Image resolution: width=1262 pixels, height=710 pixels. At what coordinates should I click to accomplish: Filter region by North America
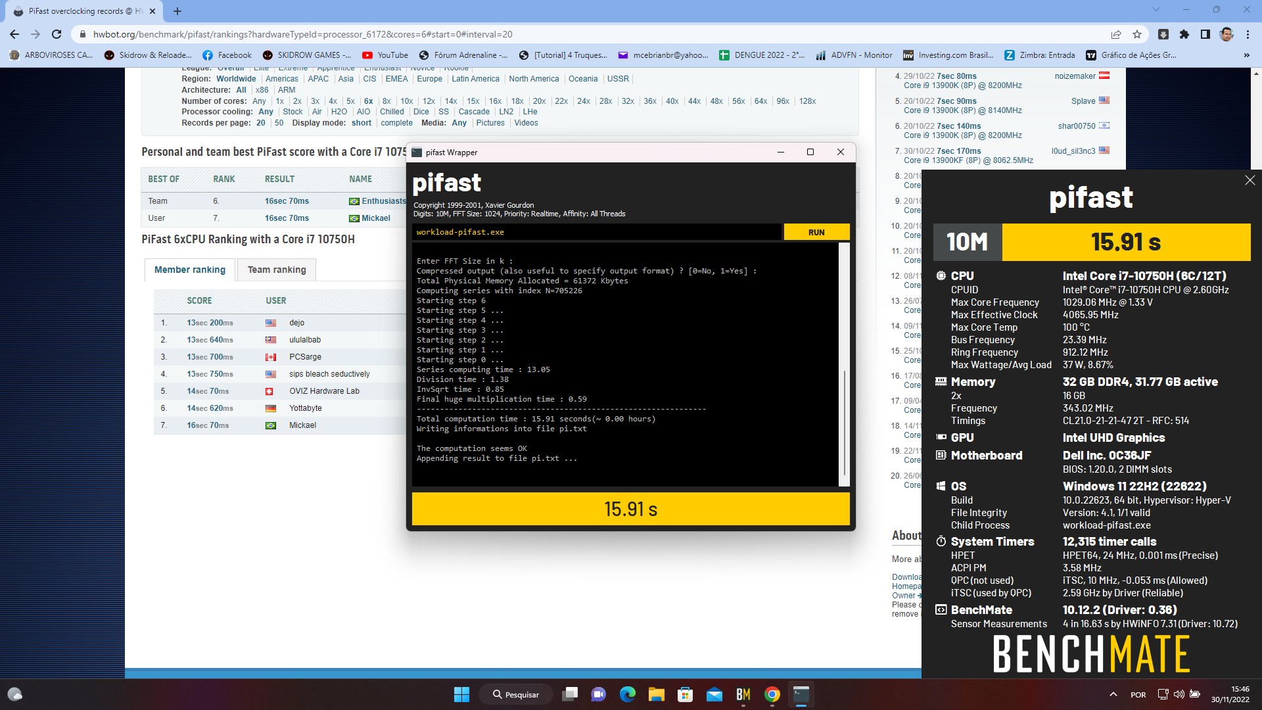[x=534, y=79]
